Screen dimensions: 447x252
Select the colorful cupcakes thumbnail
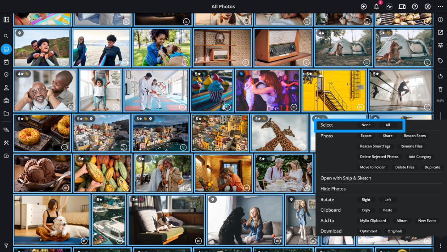211,90
